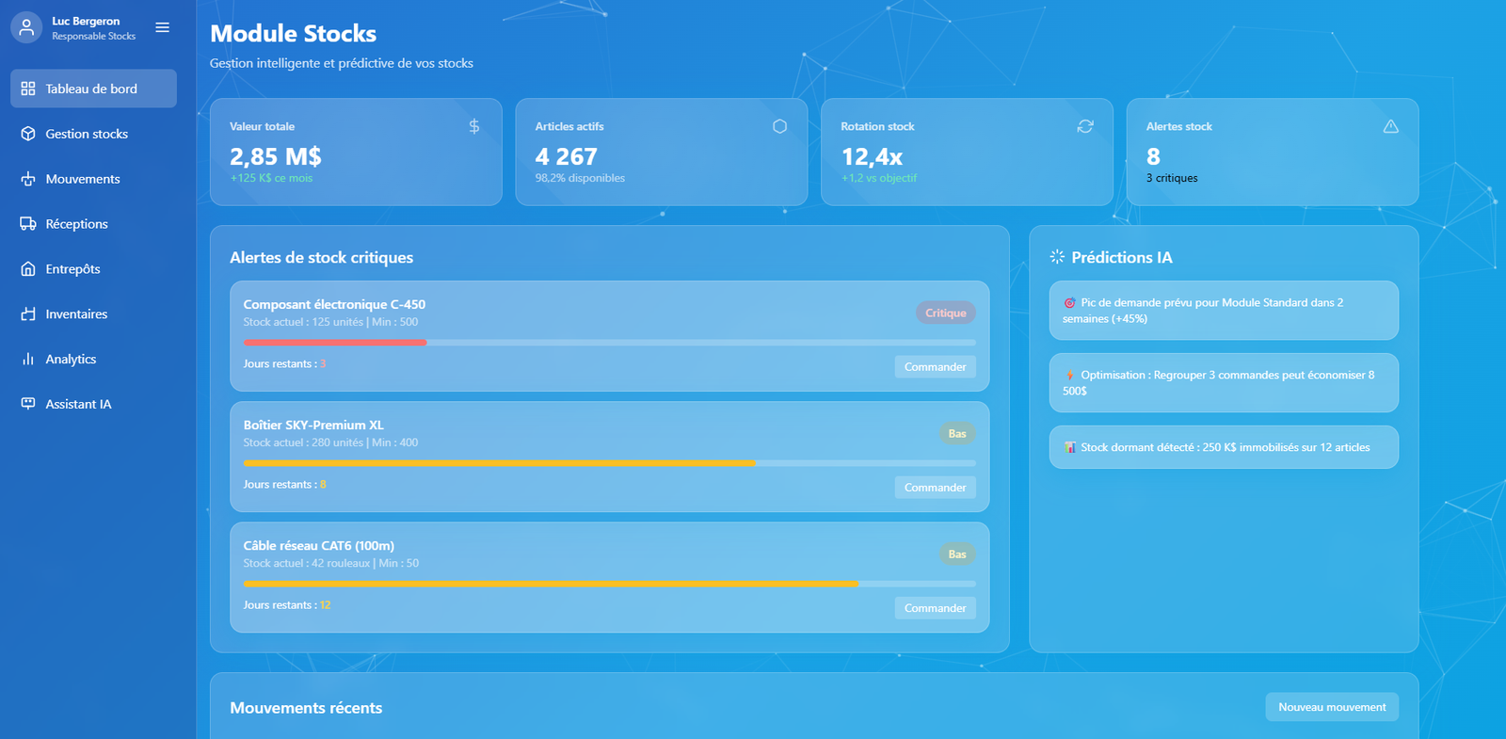Click the warning triangle on Alertes stock card

[x=1390, y=126]
